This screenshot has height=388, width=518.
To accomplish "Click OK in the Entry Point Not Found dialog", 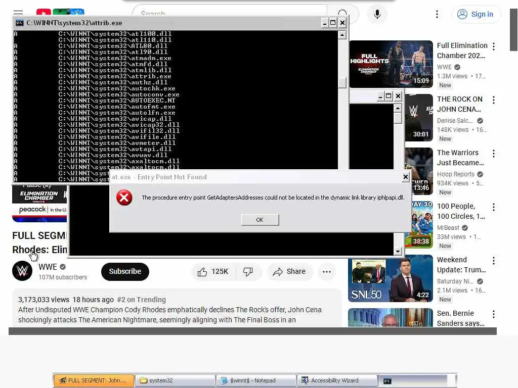I will coord(260,220).
